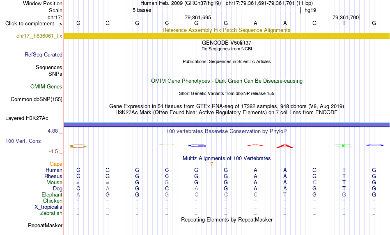Select the Mouse species row label
Image resolution: width=390 pixels, height=235 pixels.
[x=54, y=183]
